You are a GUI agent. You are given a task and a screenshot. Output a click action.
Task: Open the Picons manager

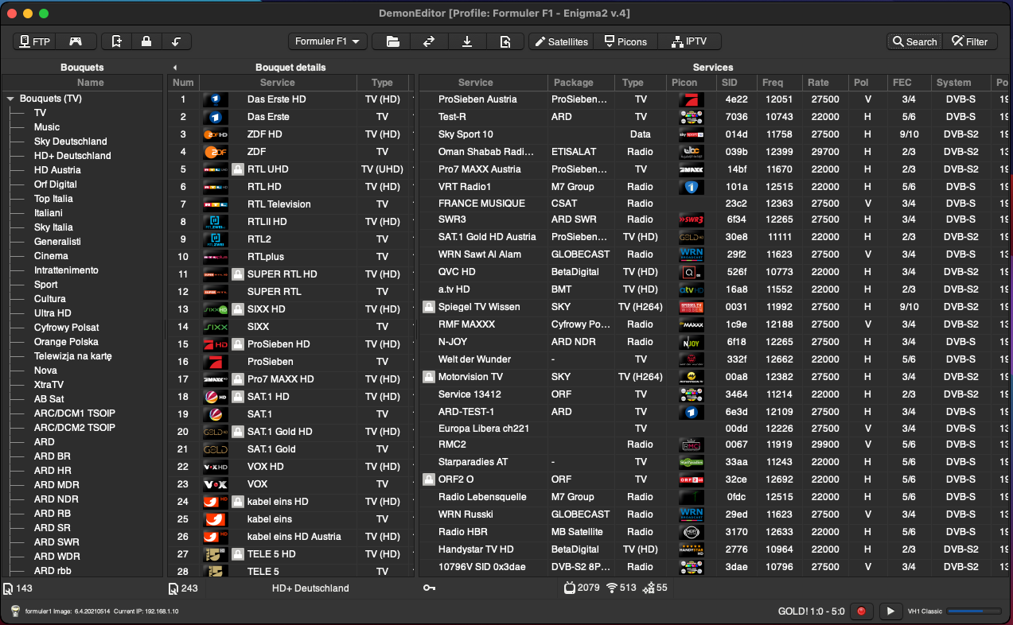pyautogui.click(x=625, y=41)
